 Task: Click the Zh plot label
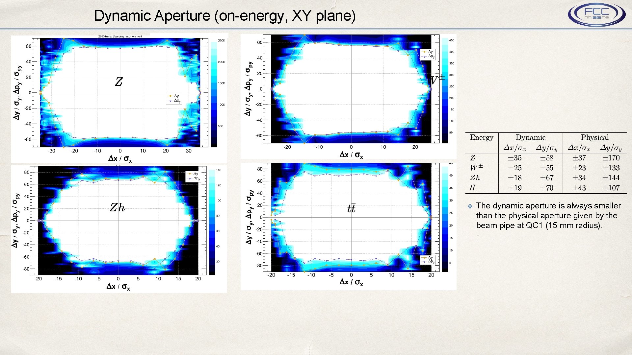pyautogui.click(x=117, y=207)
